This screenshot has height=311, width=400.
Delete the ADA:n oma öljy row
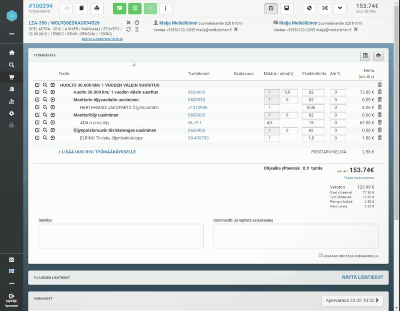pyautogui.click(x=380, y=122)
